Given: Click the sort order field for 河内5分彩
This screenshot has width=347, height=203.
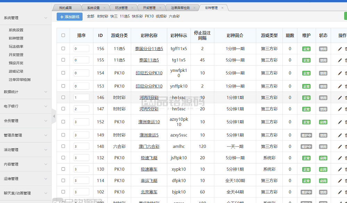Looking at the screenshot, I should (81, 109).
